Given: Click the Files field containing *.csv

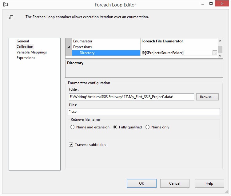Looking at the screenshot, I should pyautogui.click(x=144, y=112).
